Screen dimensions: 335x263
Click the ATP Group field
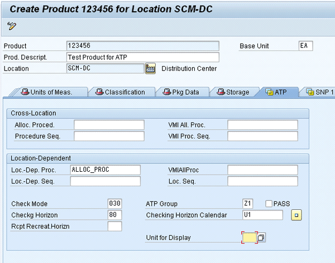250,204
